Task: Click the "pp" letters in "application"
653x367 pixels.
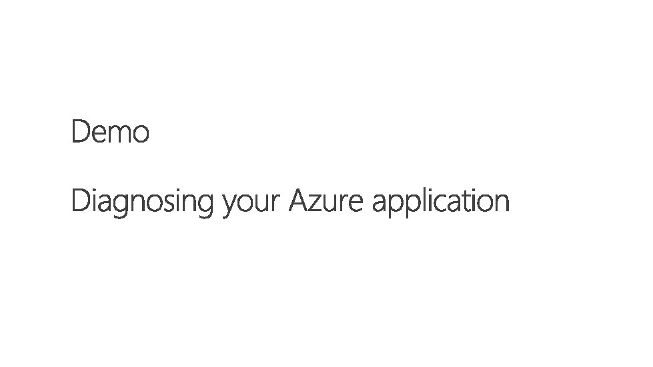Action: [x=405, y=206]
